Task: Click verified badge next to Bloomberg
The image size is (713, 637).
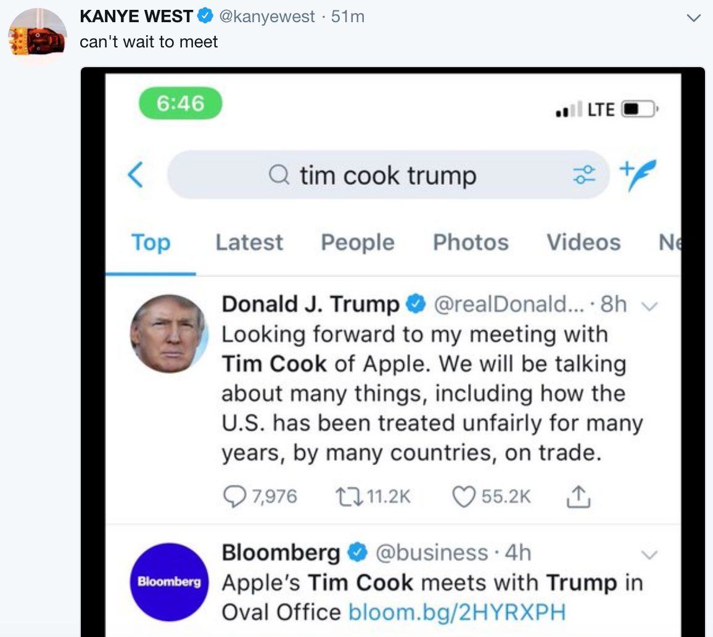Action: tap(358, 553)
